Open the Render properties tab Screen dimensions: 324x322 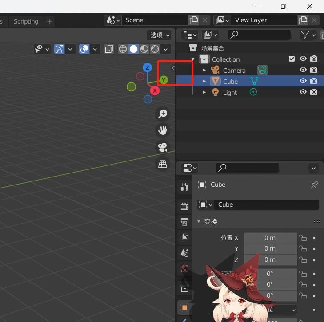pyautogui.click(x=184, y=206)
